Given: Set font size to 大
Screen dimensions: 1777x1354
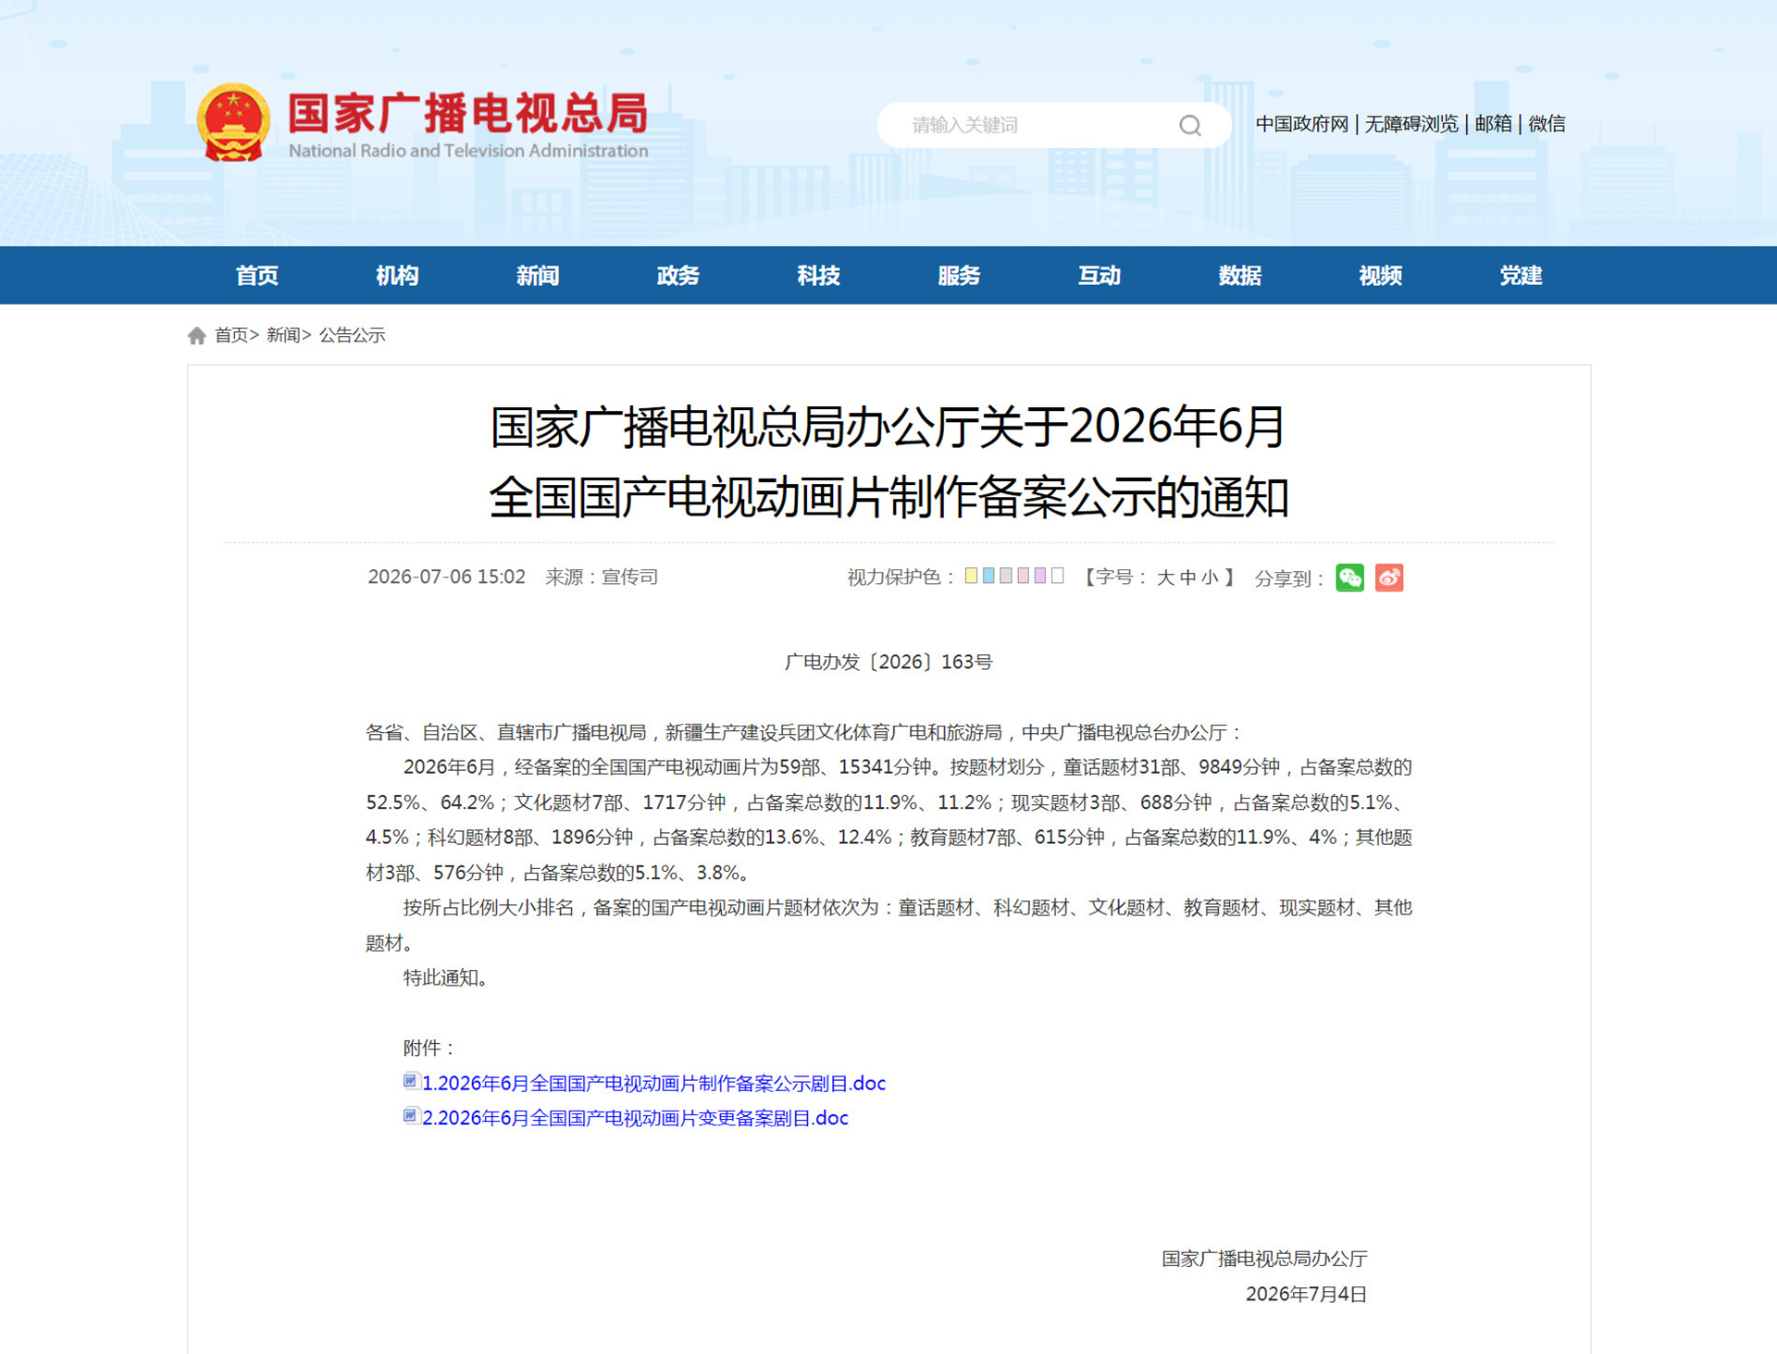Looking at the screenshot, I should 1165,578.
